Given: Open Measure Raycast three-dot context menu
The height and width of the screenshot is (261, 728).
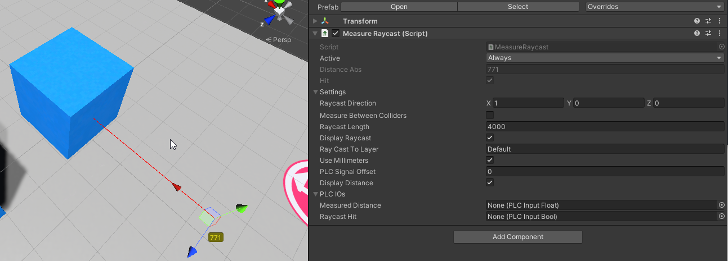Looking at the screenshot, I should pyautogui.click(x=720, y=34).
